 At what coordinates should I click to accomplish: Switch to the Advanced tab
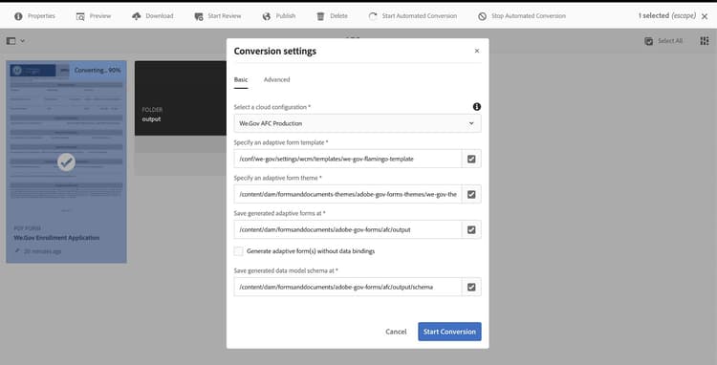[x=276, y=79]
